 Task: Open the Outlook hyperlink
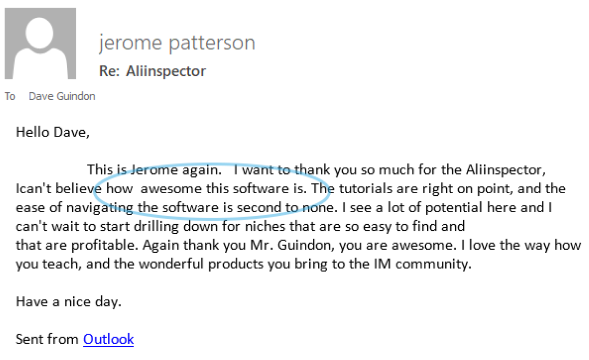point(108,339)
